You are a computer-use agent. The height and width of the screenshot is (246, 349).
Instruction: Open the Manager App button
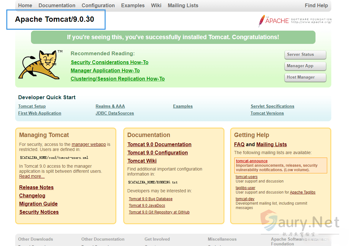[x=305, y=66]
